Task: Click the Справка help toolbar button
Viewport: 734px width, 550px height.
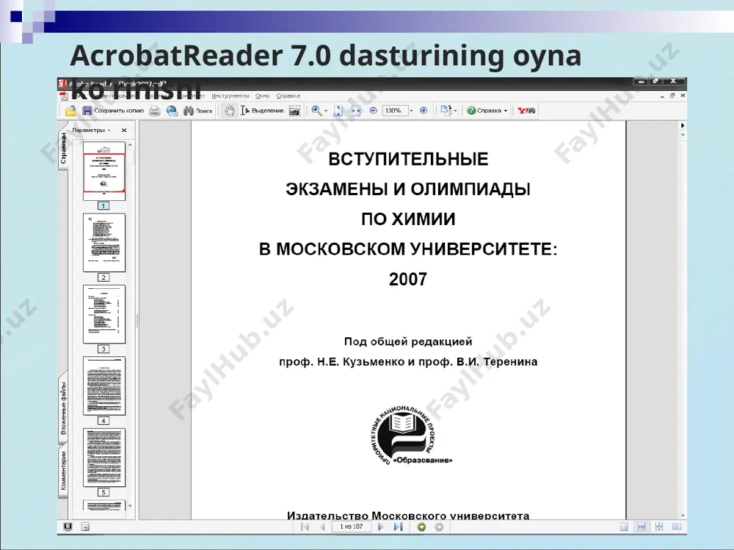Action: pos(484,111)
